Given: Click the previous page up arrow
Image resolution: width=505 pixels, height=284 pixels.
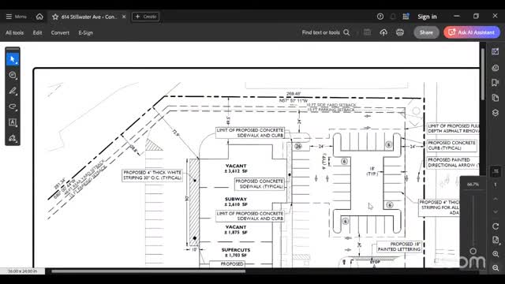Looking at the screenshot, I should [496, 199].
